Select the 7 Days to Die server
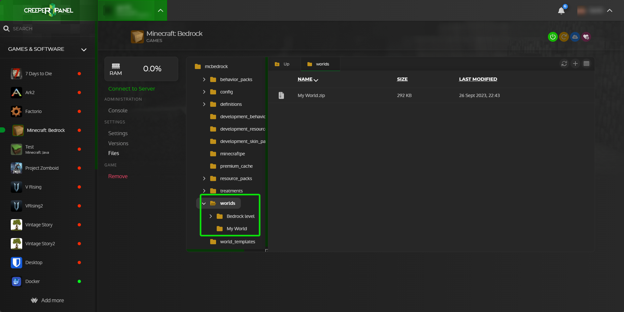 coord(47,74)
